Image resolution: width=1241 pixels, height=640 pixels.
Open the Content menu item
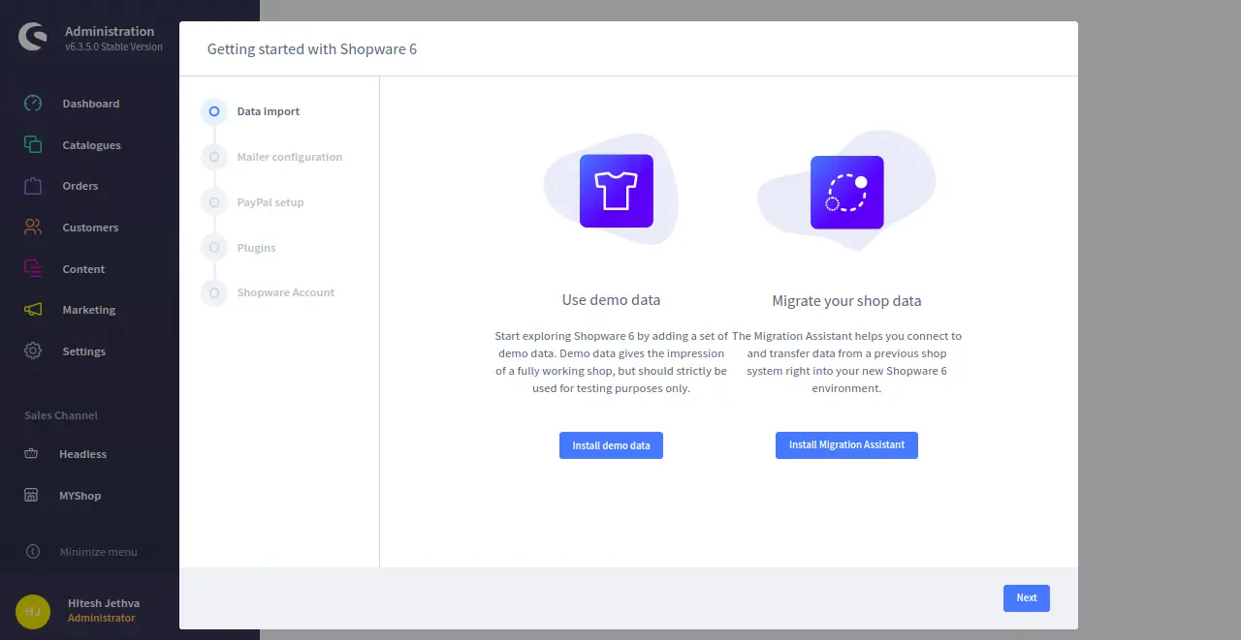[83, 269]
